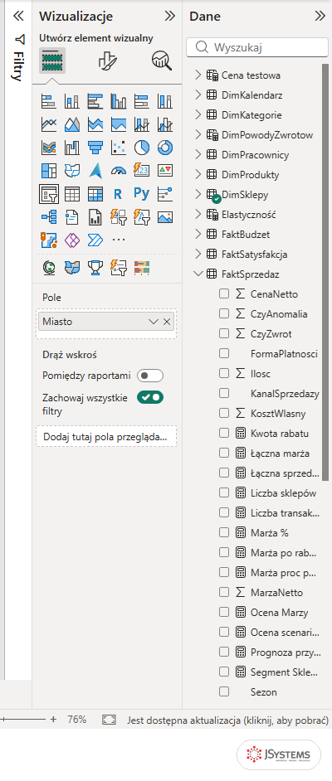Screen dimensions: 332x781
Task: Click the KPI visual icon
Action: (x=165, y=170)
